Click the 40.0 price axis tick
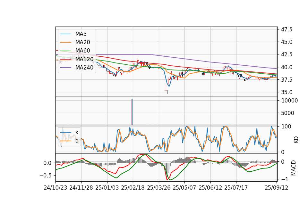The height and width of the screenshot is (221, 308). 287,67
